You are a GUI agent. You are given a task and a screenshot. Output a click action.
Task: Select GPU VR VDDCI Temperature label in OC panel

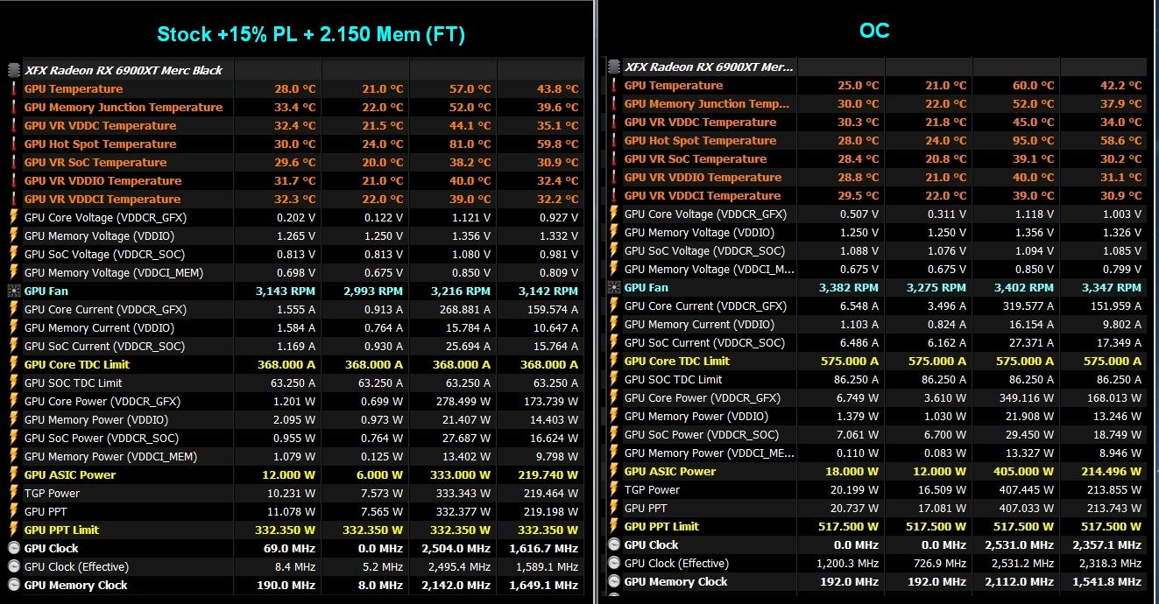(x=703, y=195)
